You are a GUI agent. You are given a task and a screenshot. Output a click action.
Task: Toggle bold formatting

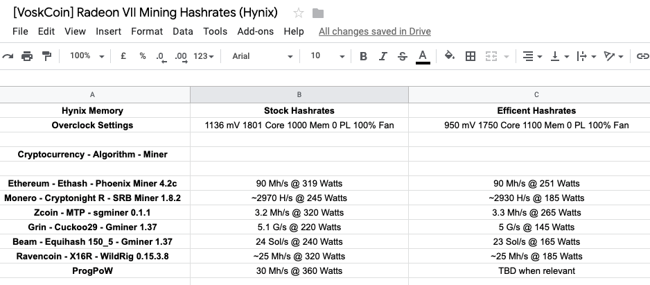click(x=363, y=56)
